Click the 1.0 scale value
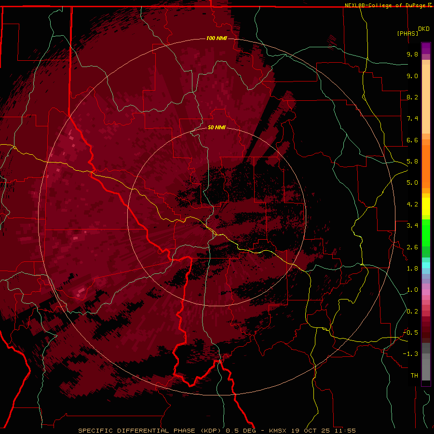Screen dimensions: 434x434 (x=412, y=290)
